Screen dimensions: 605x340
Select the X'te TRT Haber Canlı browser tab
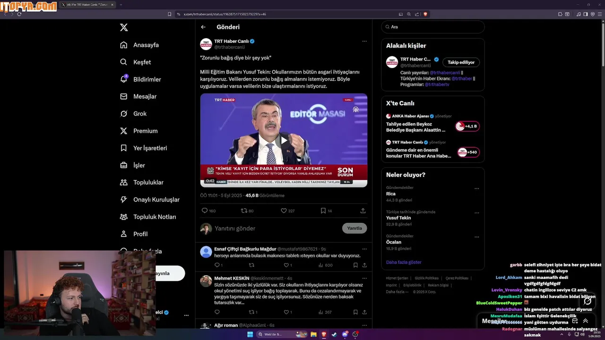[87, 5]
